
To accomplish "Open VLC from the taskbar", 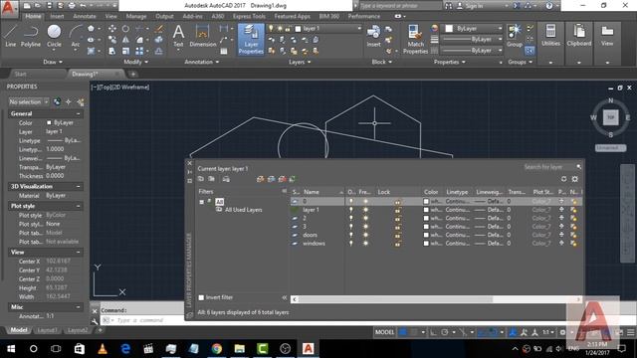I will tap(103, 349).
